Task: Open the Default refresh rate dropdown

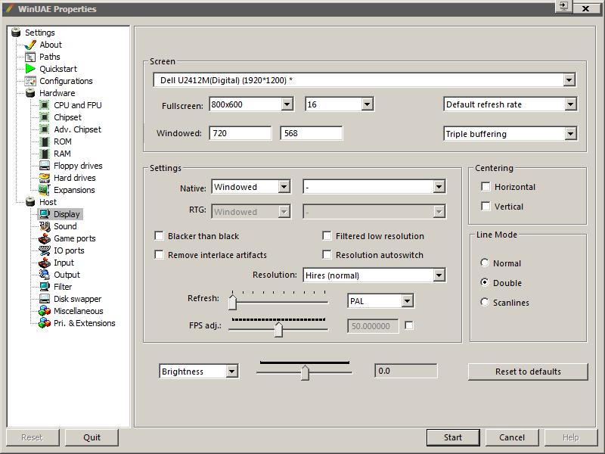Action: pyautogui.click(x=510, y=104)
